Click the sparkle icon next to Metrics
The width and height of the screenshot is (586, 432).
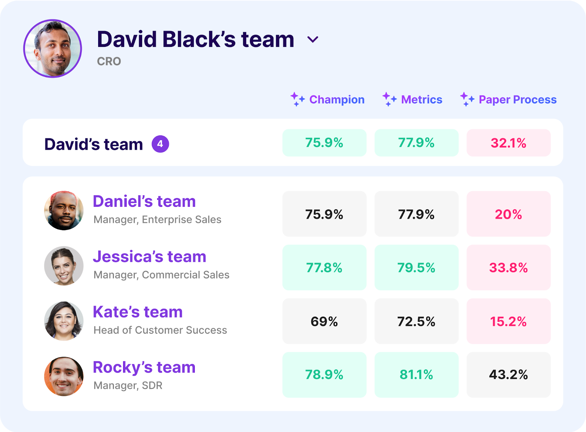[389, 99]
